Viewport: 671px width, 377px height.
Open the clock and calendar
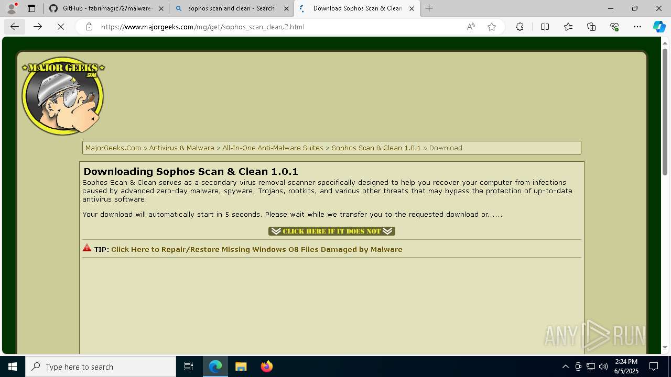[x=626, y=367]
